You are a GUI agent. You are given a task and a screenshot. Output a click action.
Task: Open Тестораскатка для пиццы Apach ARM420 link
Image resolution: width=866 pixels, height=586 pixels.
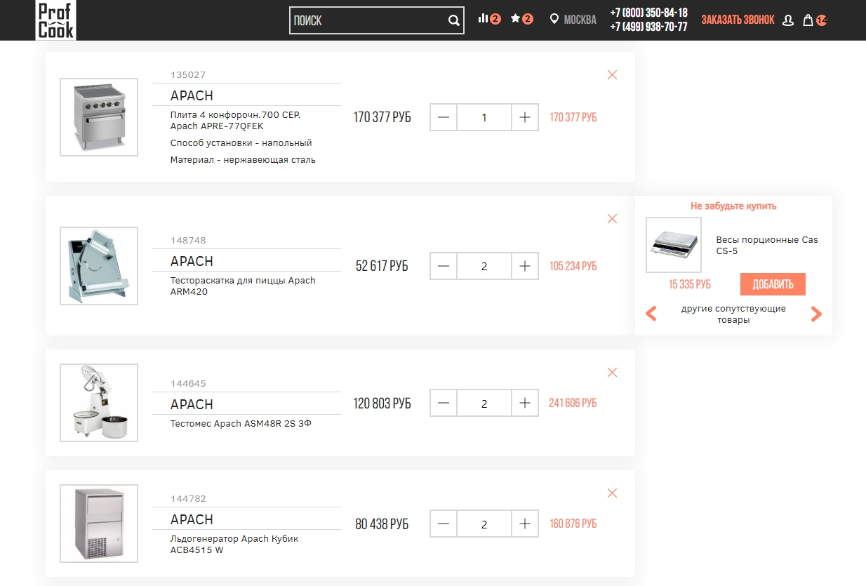243,286
